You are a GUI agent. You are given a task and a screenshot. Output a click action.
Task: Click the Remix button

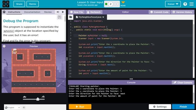point(33,4)
